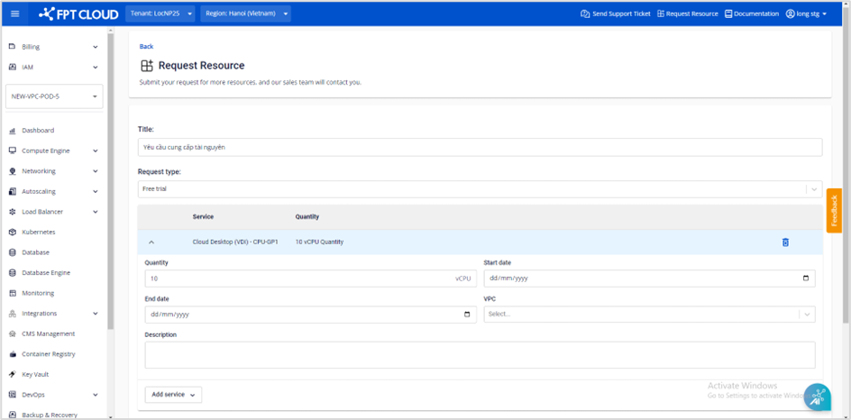The image size is (851, 420).
Task: Expand the Request type dropdown
Action: pyautogui.click(x=813, y=189)
